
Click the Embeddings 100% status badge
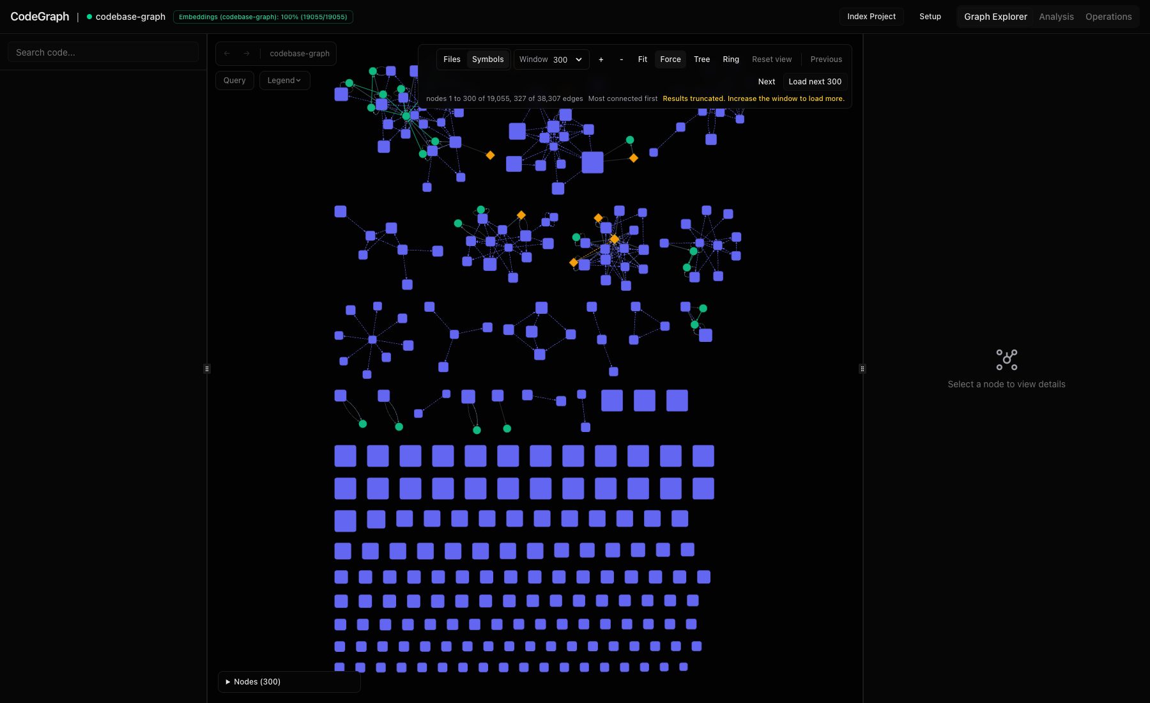pyautogui.click(x=263, y=17)
